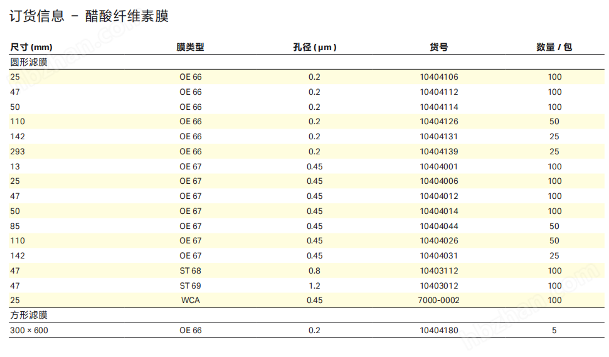Click the WCA membrane type cell

click(x=190, y=301)
